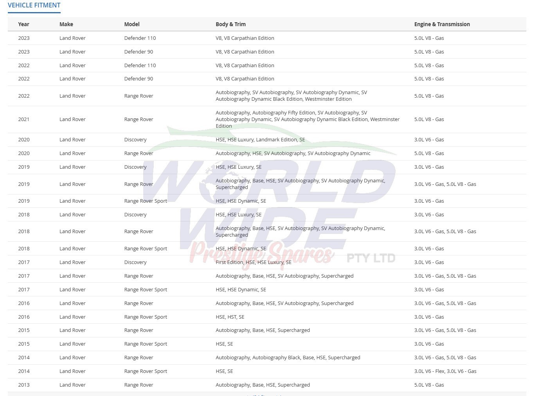Click 2019 Discovery model cell
Screen dimensions: 540x396
point(135,167)
